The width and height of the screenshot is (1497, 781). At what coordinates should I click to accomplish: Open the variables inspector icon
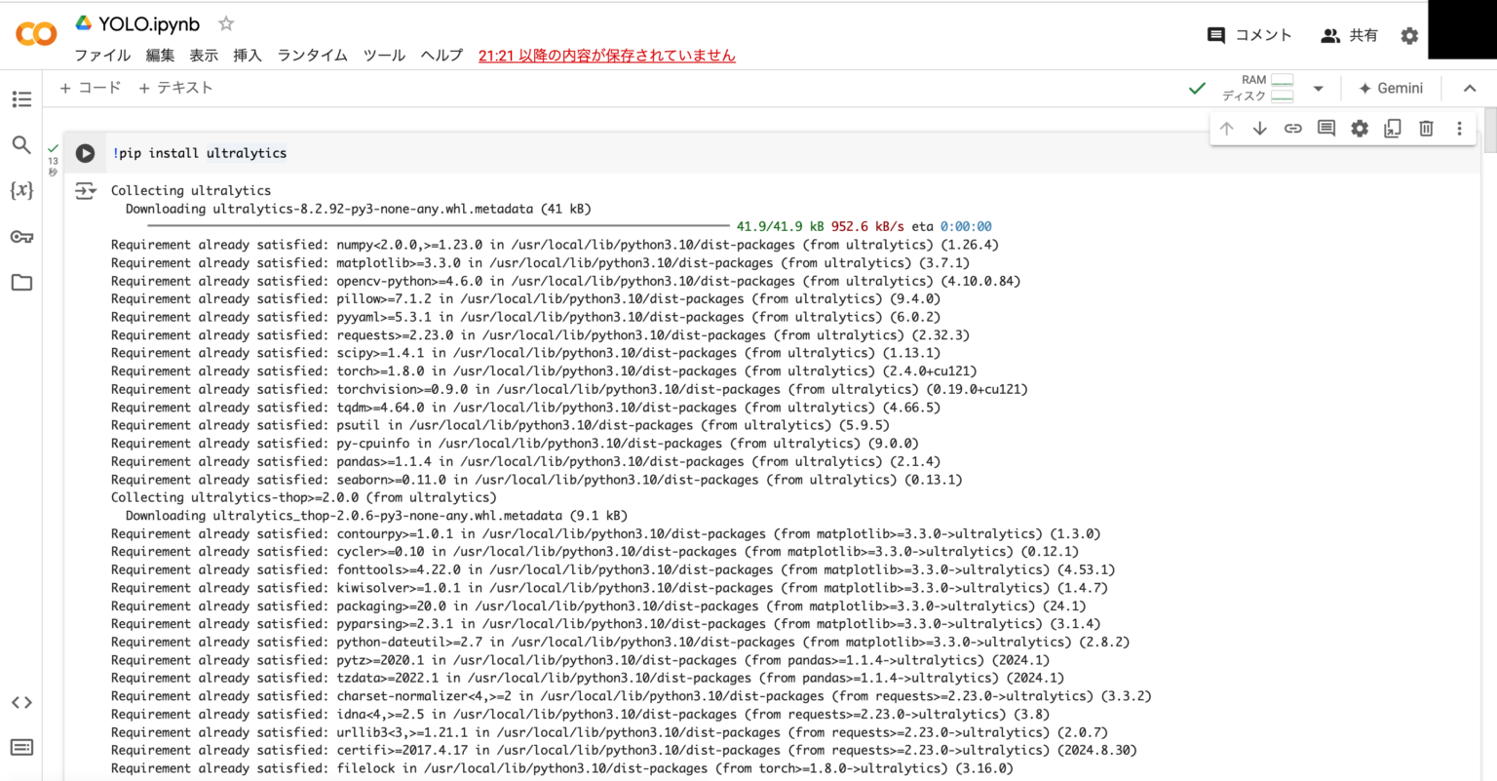pyautogui.click(x=21, y=190)
